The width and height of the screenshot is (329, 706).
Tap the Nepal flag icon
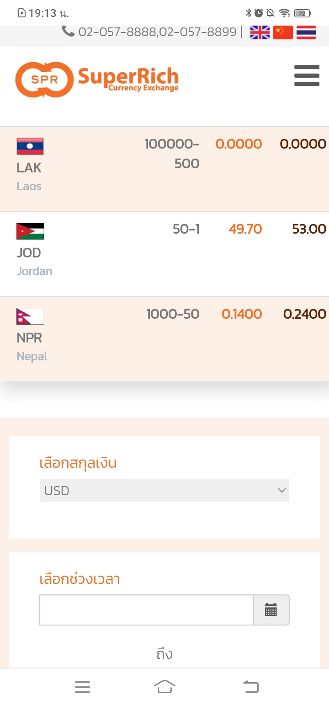click(30, 316)
